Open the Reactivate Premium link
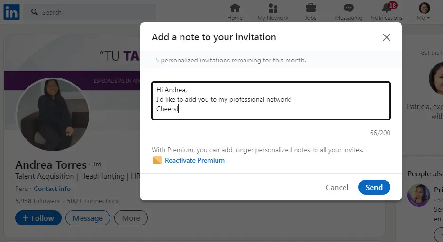 195,160
